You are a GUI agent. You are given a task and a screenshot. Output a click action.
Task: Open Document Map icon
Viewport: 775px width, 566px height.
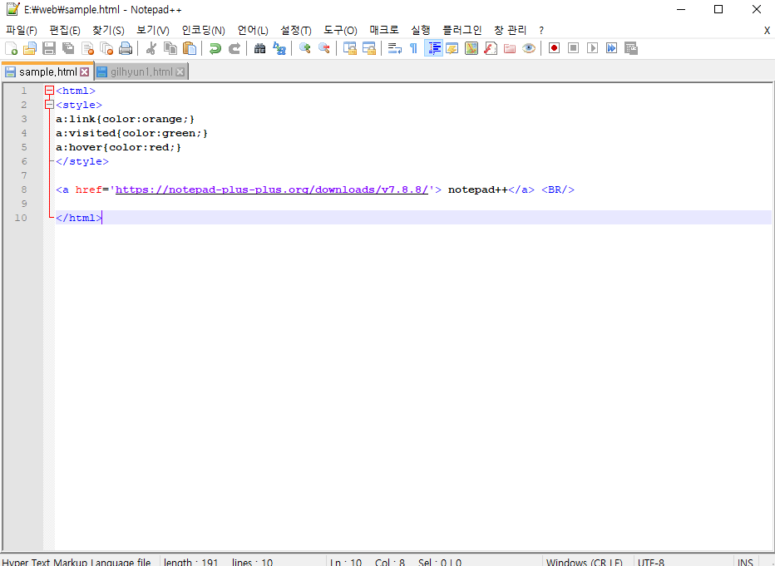click(471, 48)
